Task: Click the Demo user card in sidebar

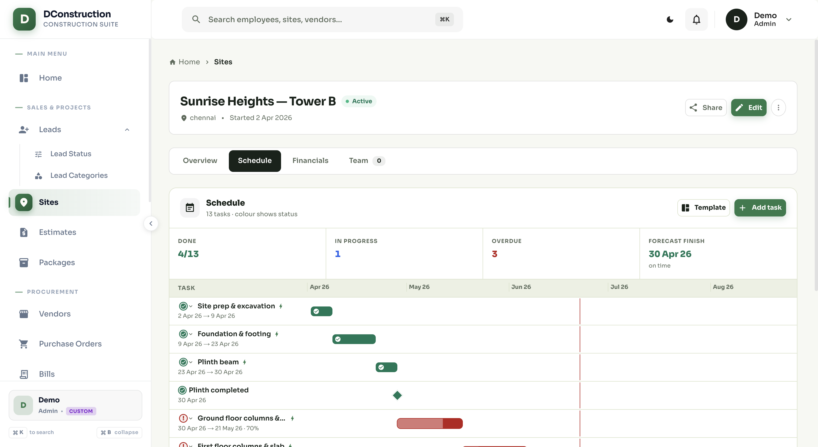Action: coord(75,405)
